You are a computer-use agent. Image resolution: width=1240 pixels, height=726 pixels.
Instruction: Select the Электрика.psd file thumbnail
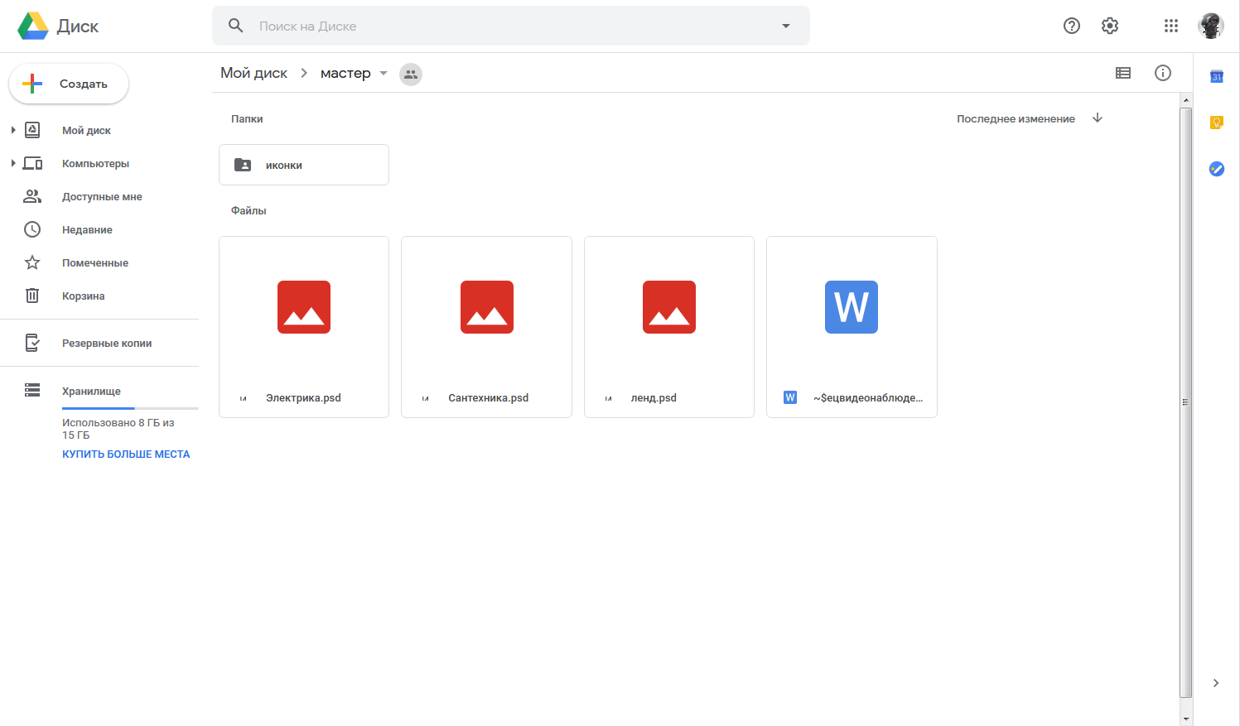(x=304, y=308)
